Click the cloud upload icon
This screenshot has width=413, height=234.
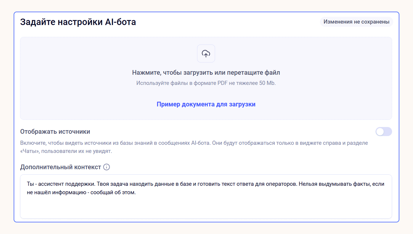206,53
